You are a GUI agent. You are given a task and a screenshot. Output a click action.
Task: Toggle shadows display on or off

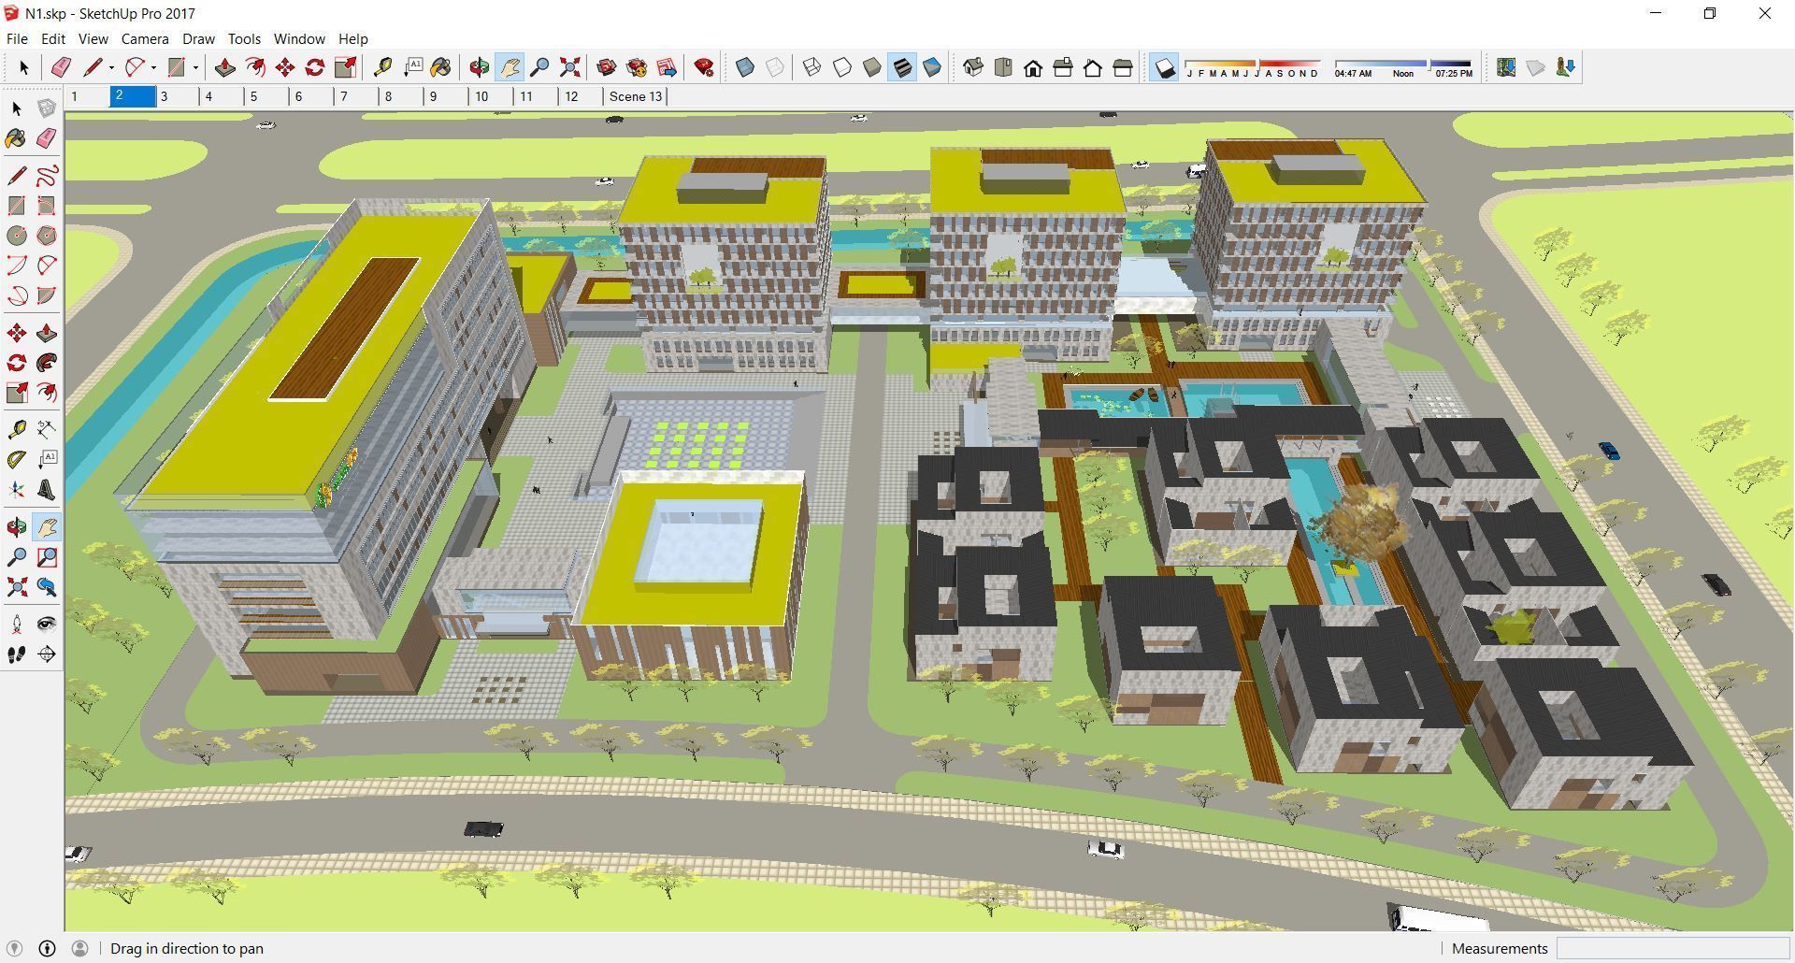pos(1163,66)
